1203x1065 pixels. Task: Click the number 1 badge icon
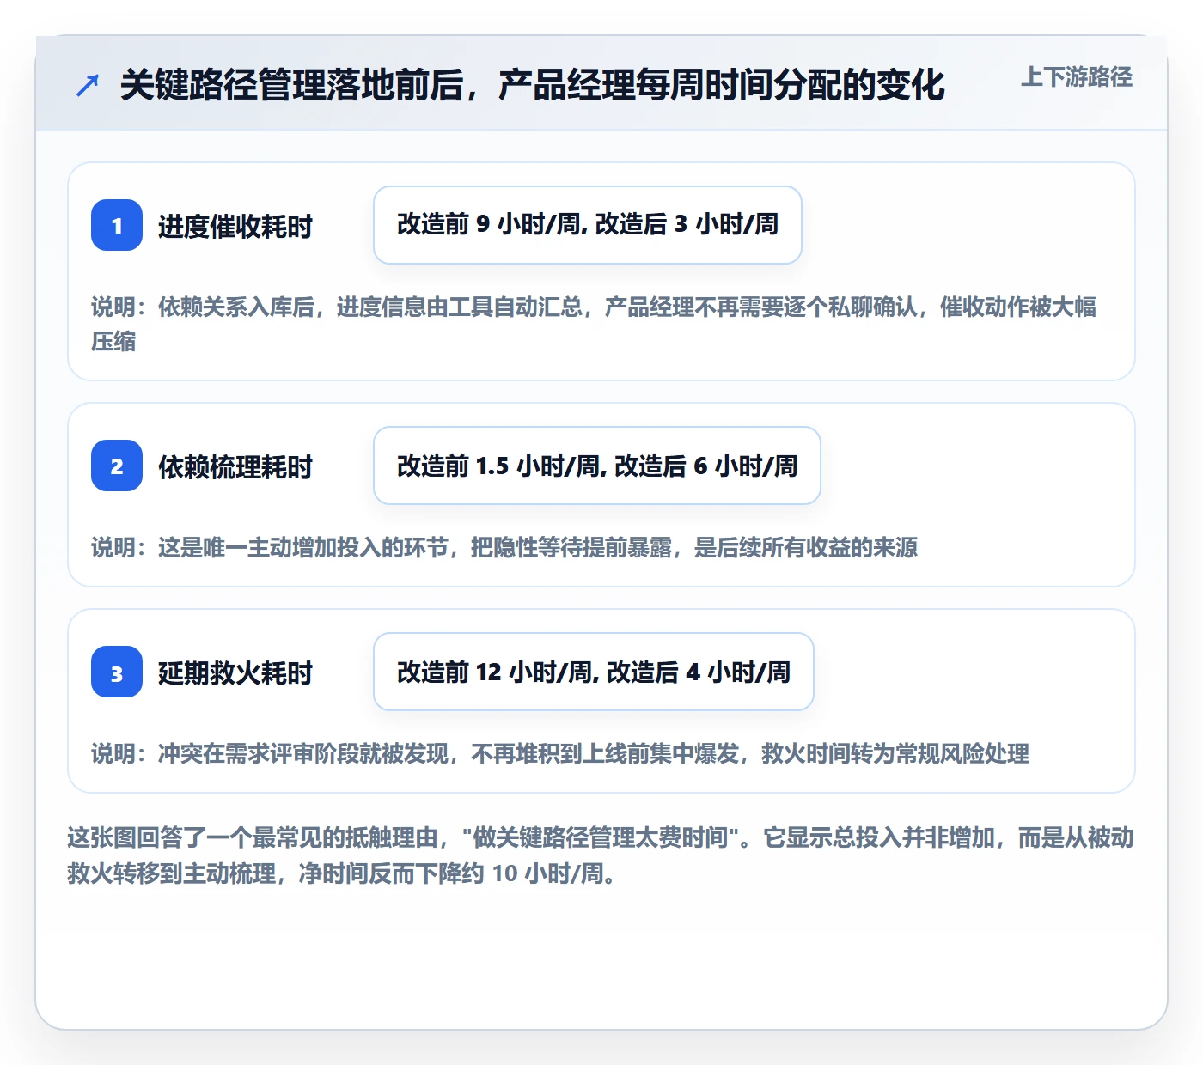pyautogui.click(x=117, y=225)
